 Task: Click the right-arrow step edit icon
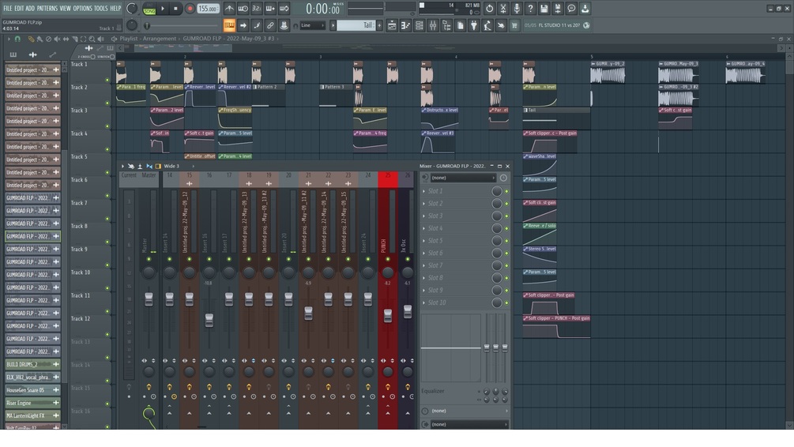point(243,25)
